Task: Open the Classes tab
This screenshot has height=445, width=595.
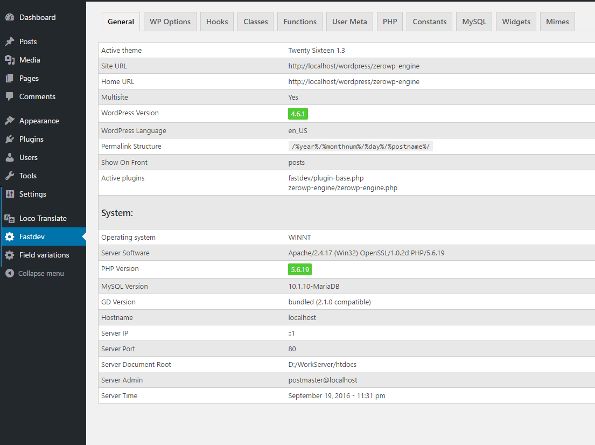Action: click(255, 22)
